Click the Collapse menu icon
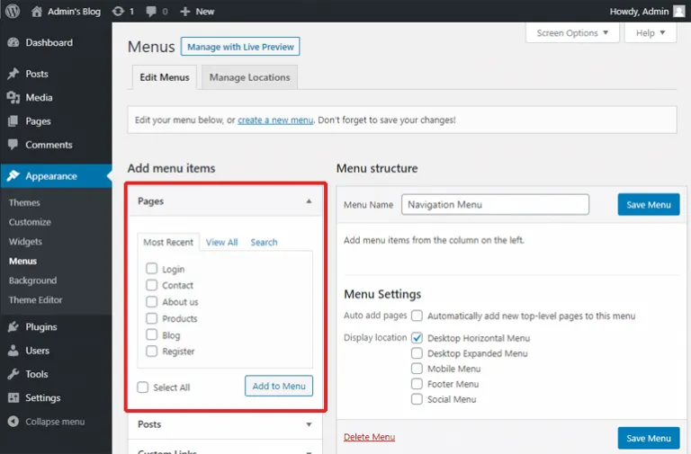This screenshot has height=454, width=691. (x=13, y=422)
